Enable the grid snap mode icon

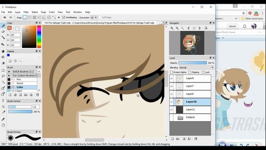(x=34, y=17)
